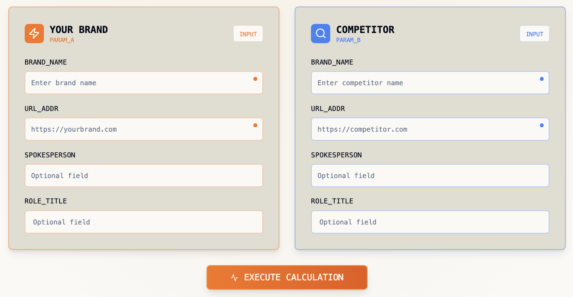Select the PARAM_A label under YOUR BRAND
This screenshot has height=297, width=573.
coord(61,40)
